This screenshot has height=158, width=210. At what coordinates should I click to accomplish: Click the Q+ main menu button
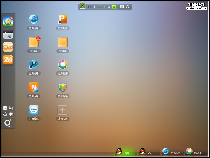[x=8, y=123]
